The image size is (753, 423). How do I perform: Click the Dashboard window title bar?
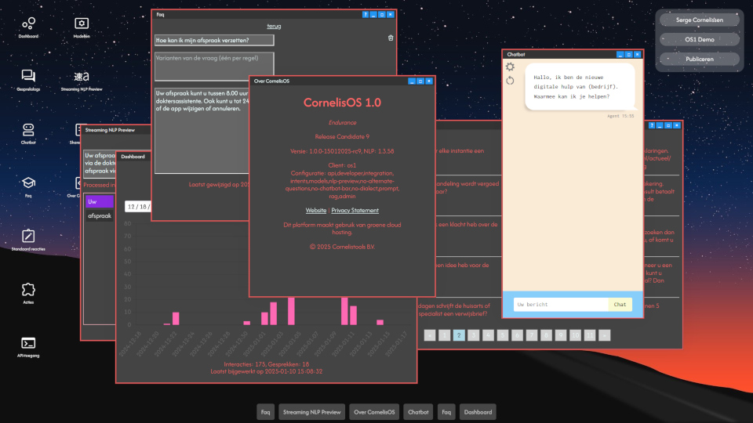tap(133, 157)
